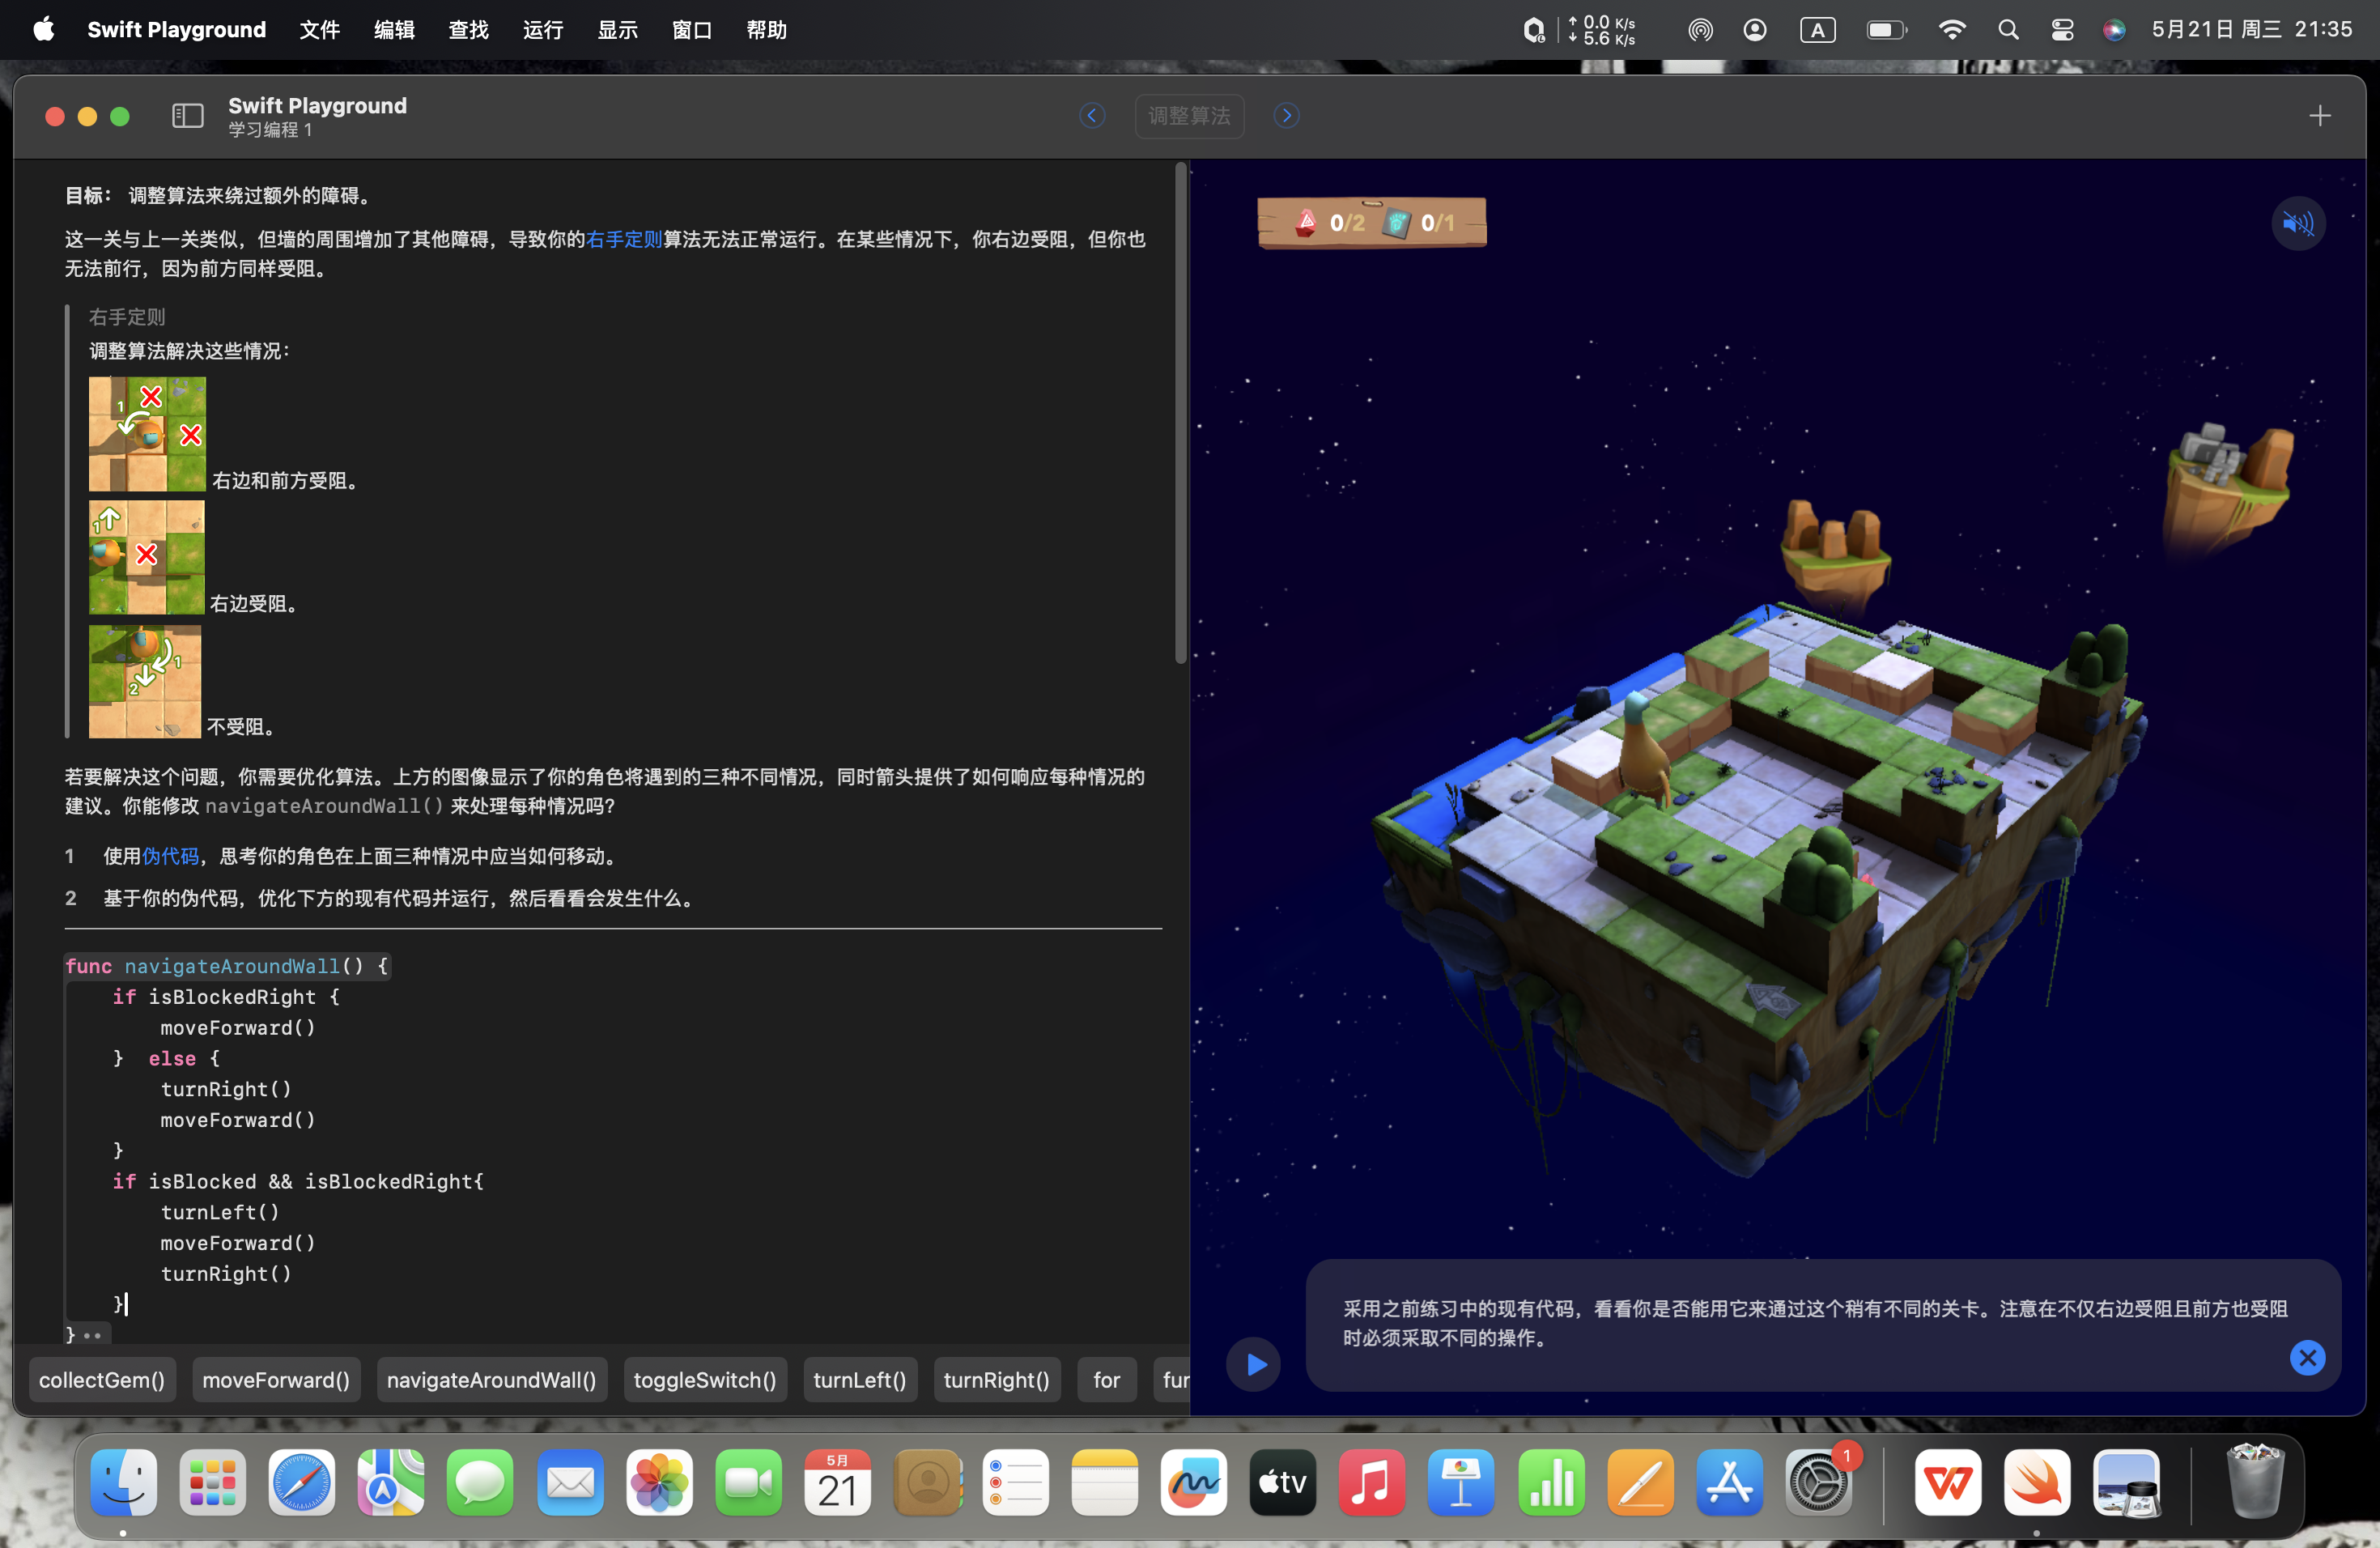Image resolution: width=2380 pixels, height=1548 pixels.
Task: Go to the next page arrow
Action: 1286,116
